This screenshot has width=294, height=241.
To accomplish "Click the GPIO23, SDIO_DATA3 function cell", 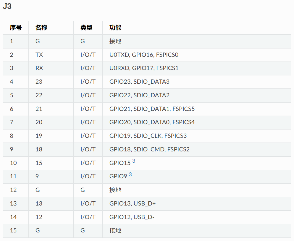I will [197, 82].
